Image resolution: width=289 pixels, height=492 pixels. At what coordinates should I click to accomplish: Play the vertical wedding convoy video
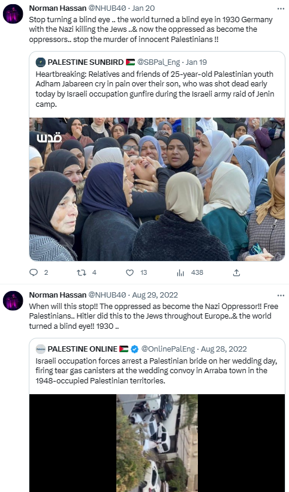click(x=157, y=443)
